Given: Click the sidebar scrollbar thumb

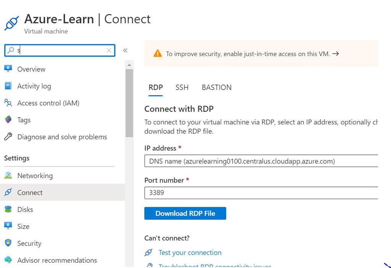Looking at the screenshot, I should (129, 97).
